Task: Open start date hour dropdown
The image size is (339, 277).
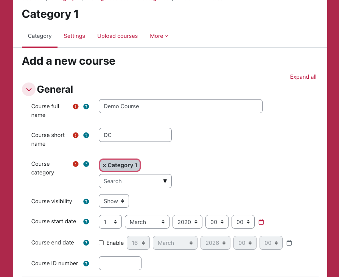Action: click(217, 222)
